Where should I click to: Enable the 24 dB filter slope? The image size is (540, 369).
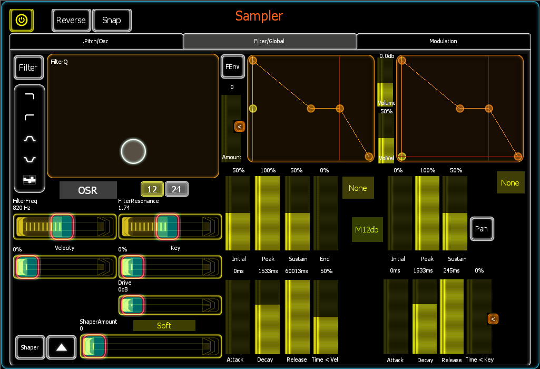pyautogui.click(x=176, y=189)
